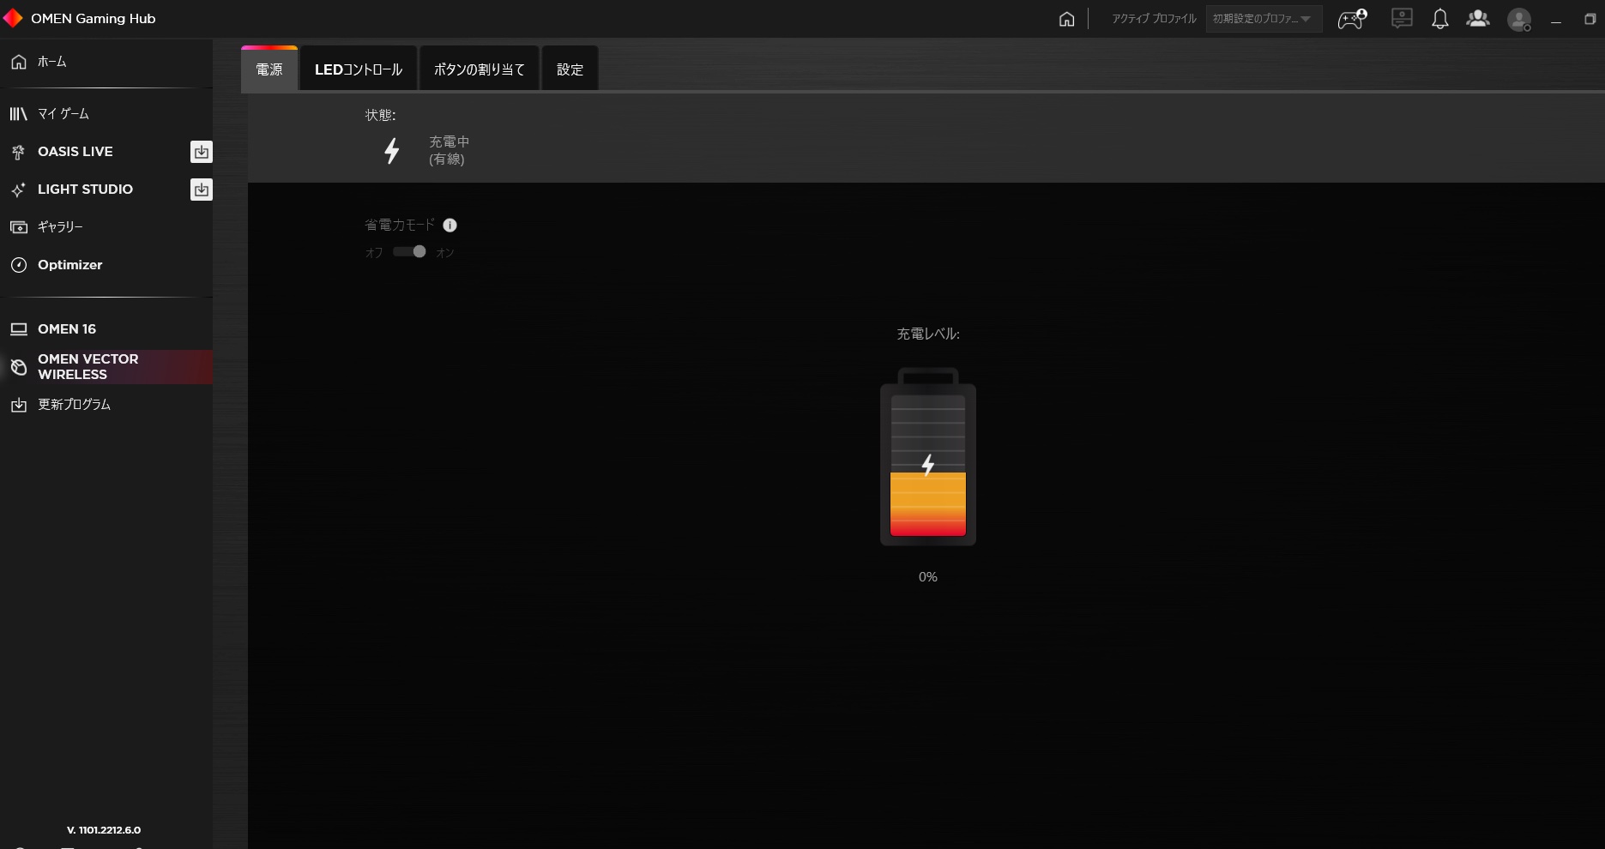Expand the 初期設定のプロファイル profile dropdown
Screen dimensions: 1605x849
click(x=1264, y=19)
